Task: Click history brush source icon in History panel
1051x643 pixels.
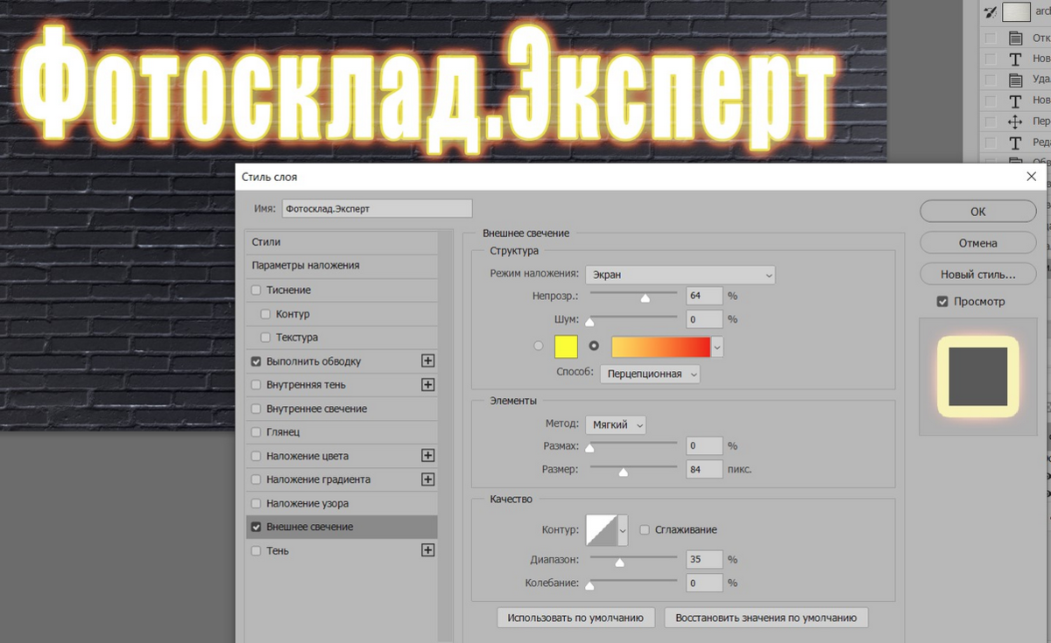Action: (991, 12)
